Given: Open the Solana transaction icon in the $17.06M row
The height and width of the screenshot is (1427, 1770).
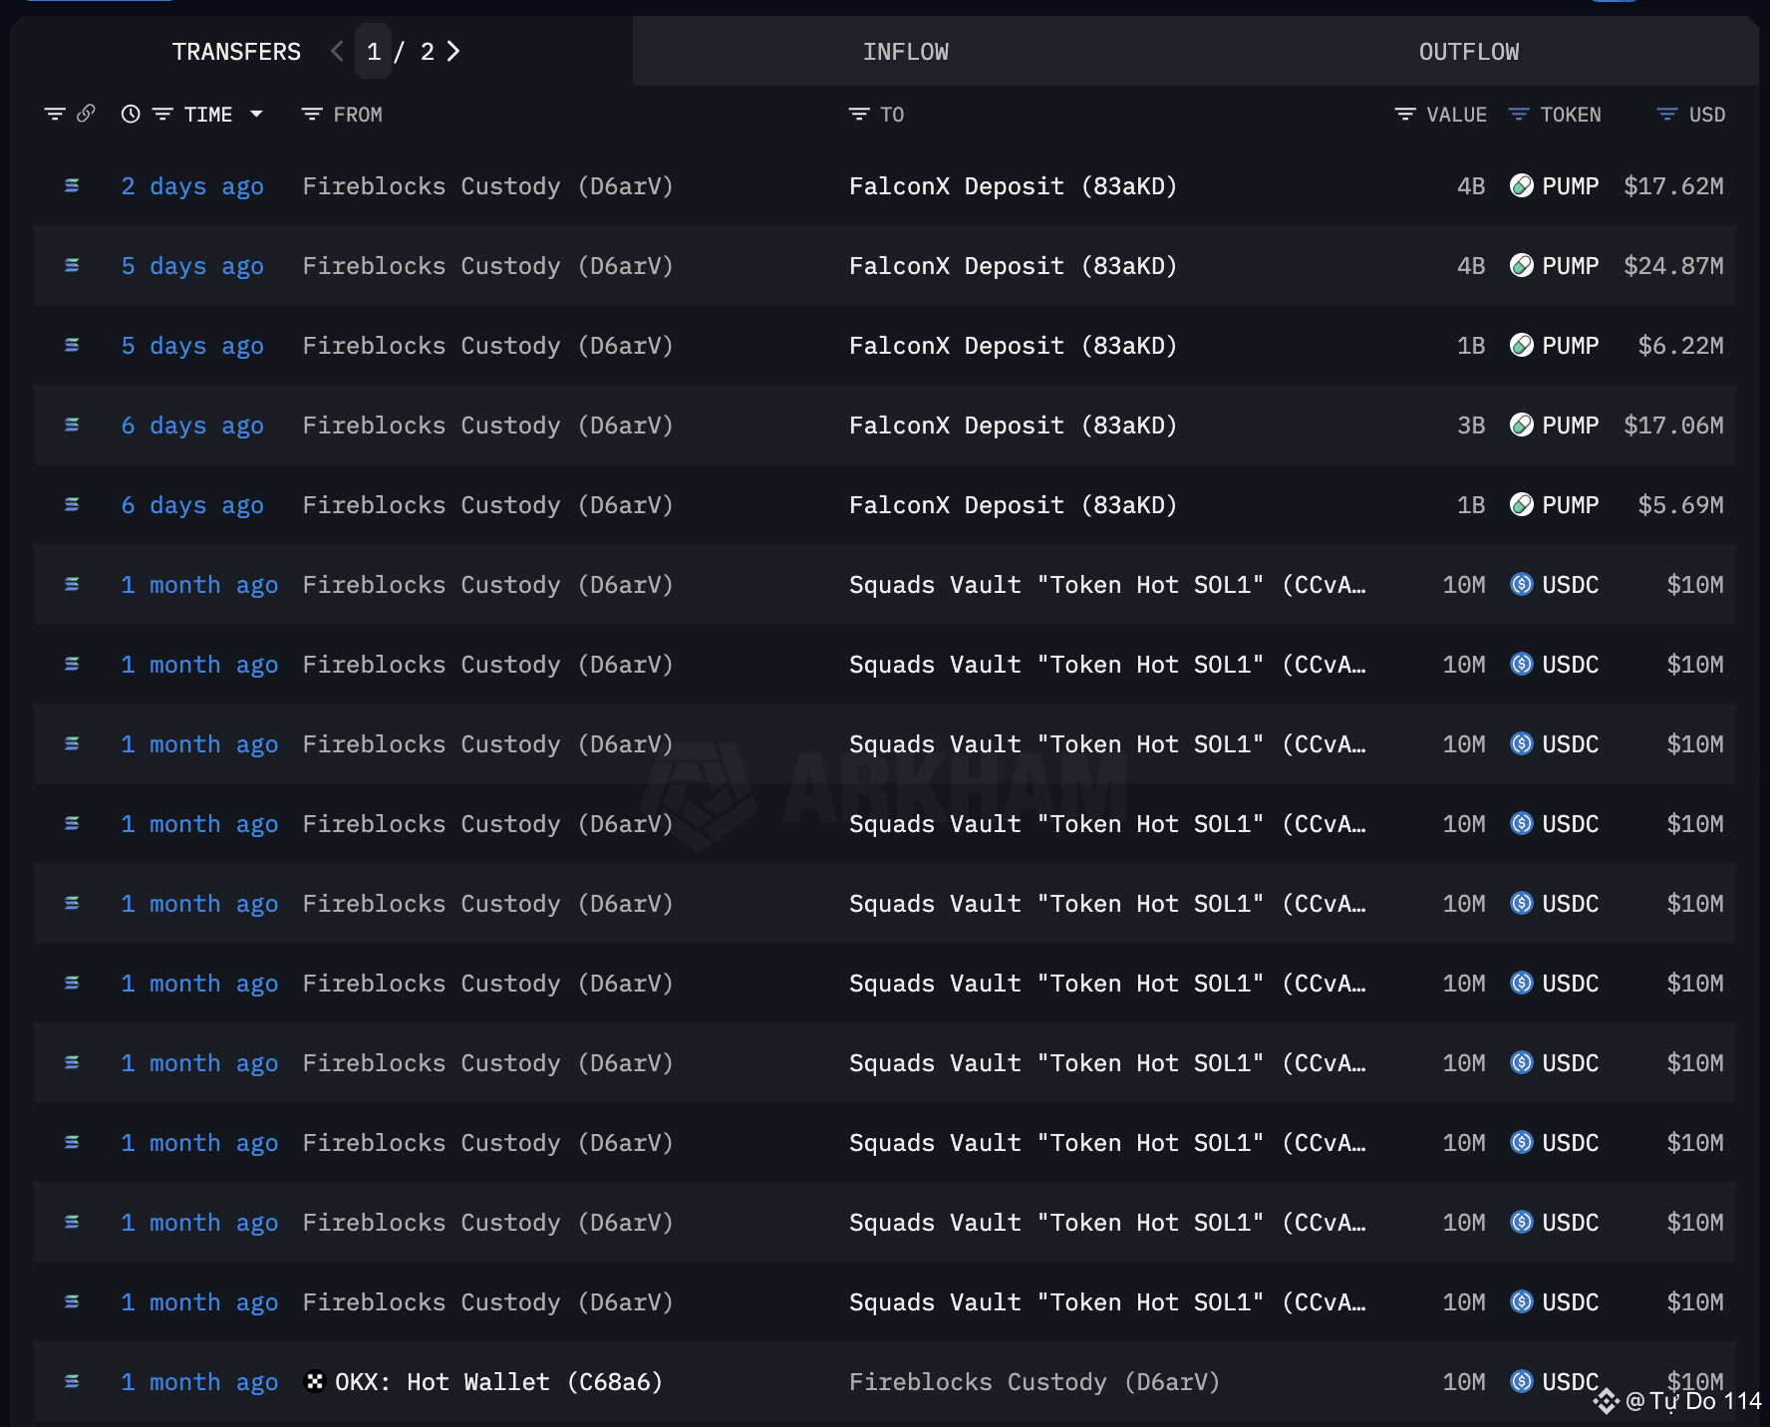Looking at the screenshot, I should [x=72, y=425].
